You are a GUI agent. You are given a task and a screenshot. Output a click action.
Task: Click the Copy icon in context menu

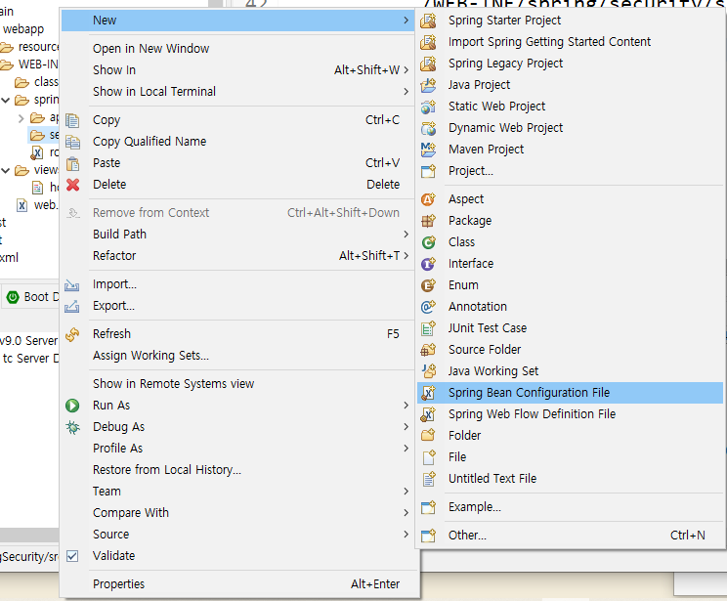72,120
